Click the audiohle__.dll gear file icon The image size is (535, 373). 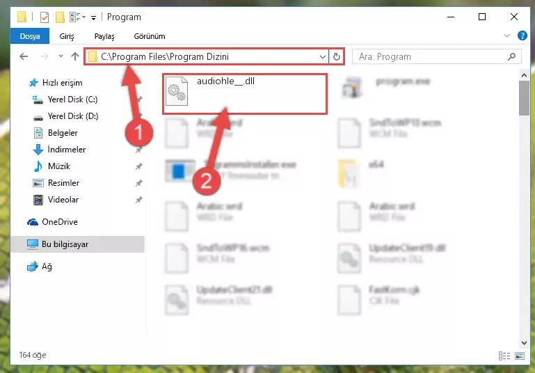coord(177,91)
